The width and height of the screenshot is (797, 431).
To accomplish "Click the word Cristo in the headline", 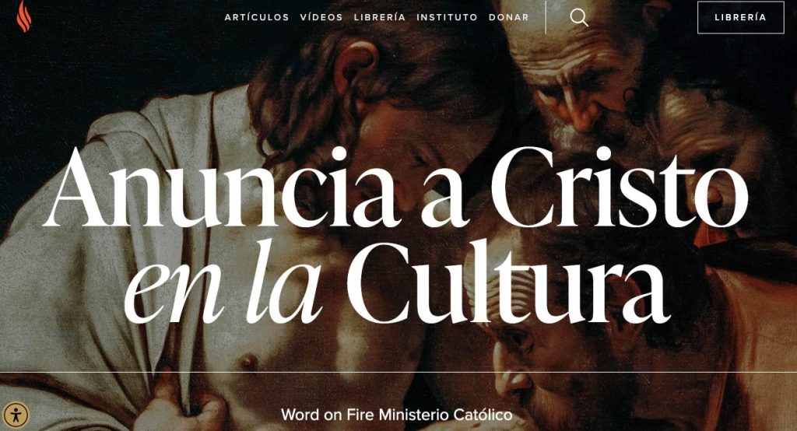I will point(619,187).
